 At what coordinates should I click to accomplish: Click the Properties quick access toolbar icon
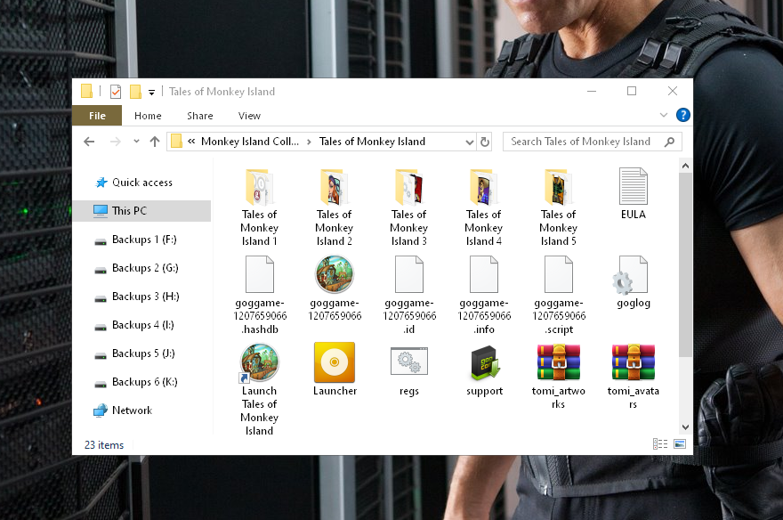coord(116,92)
